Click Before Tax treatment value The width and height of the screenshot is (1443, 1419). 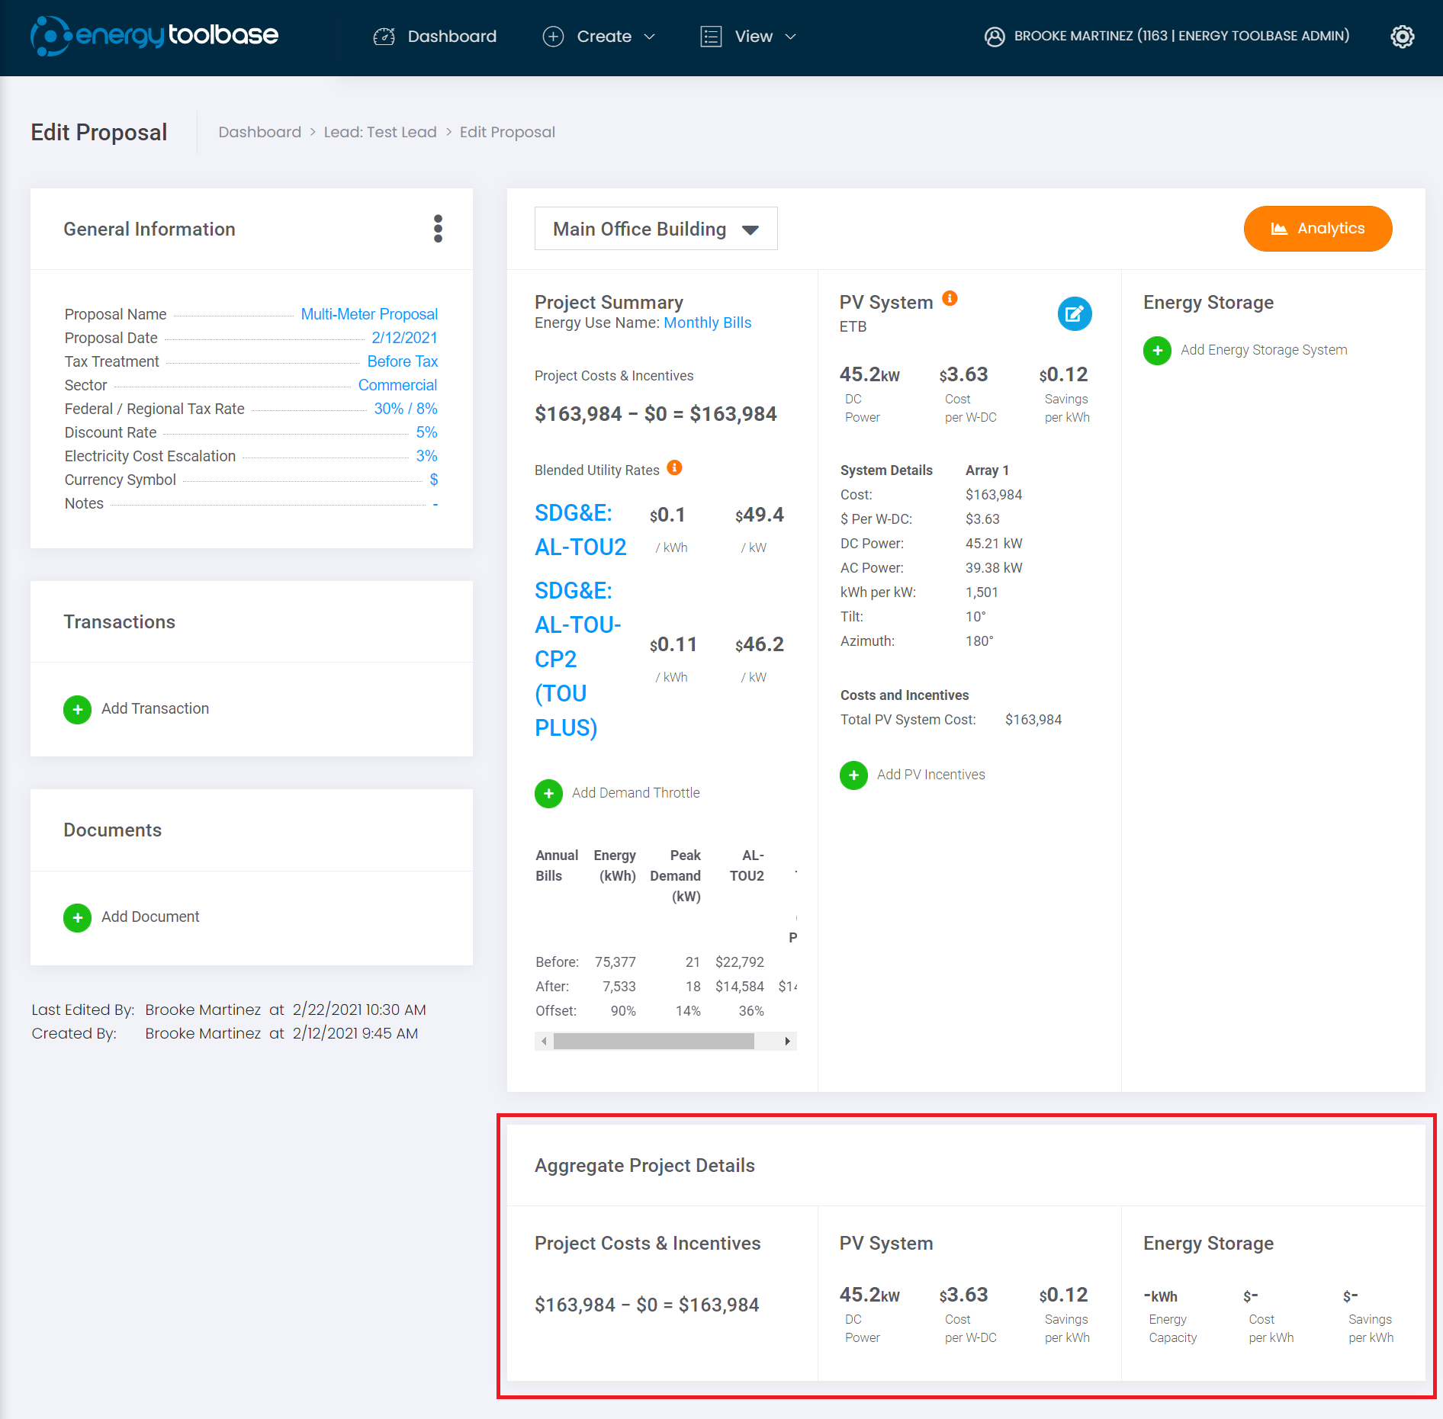click(x=403, y=361)
